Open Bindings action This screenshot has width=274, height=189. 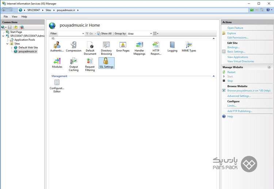[233, 47]
